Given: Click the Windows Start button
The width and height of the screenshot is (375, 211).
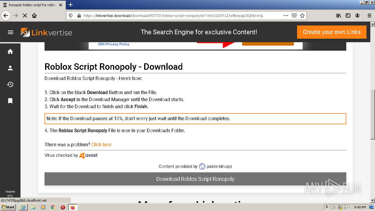Looking at the screenshot, I should (8, 207).
